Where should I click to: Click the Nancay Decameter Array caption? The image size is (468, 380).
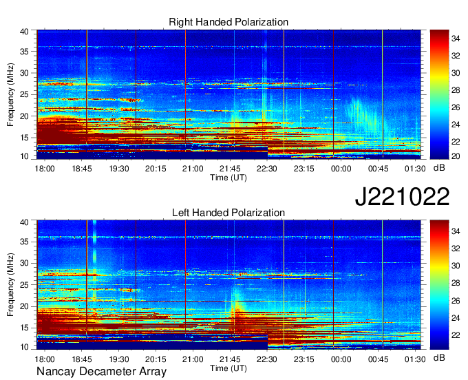pyautogui.click(x=101, y=371)
